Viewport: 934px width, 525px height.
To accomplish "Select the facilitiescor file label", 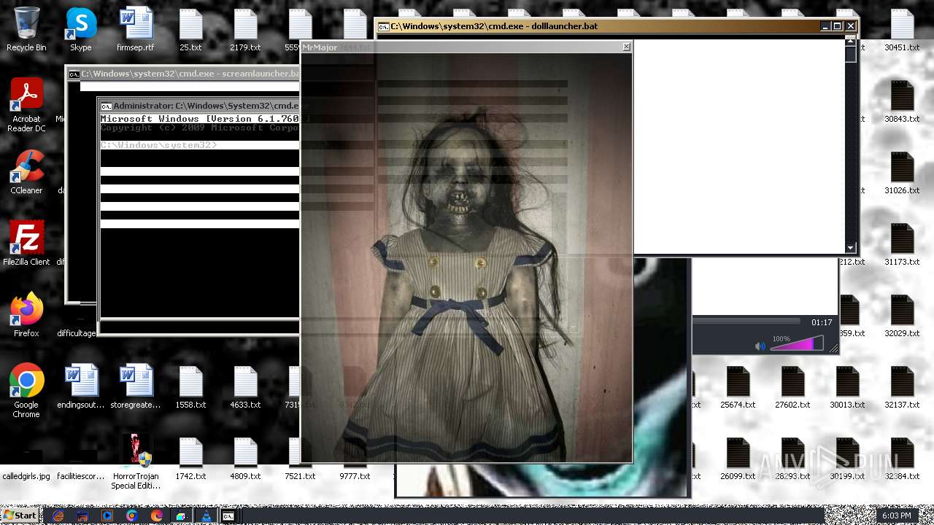I will pyautogui.click(x=81, y=476).
